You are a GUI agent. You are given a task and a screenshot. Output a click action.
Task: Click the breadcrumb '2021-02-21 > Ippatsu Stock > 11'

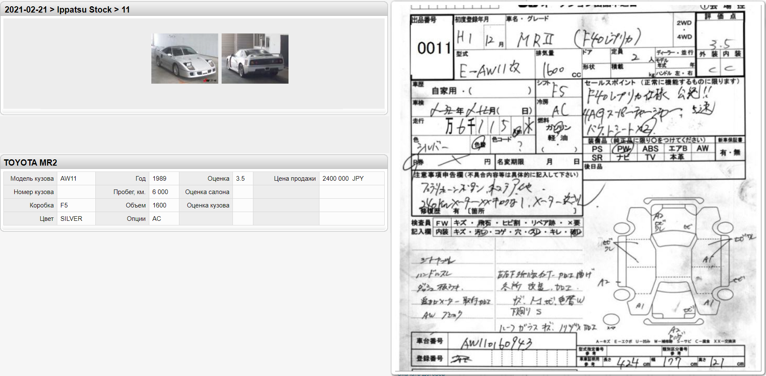pos(67,10)
